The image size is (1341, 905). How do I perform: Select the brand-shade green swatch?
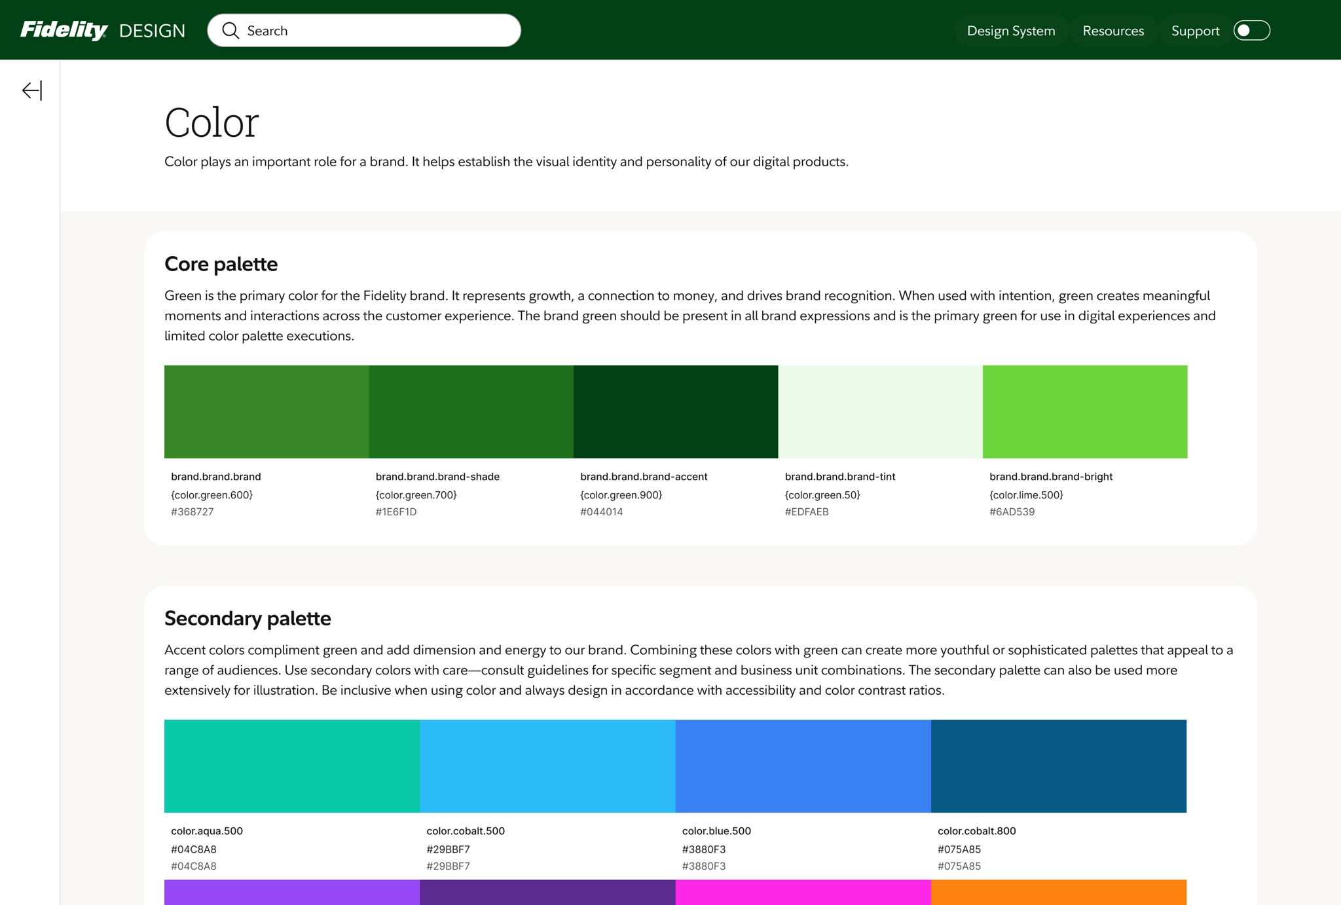pos(471,411)
